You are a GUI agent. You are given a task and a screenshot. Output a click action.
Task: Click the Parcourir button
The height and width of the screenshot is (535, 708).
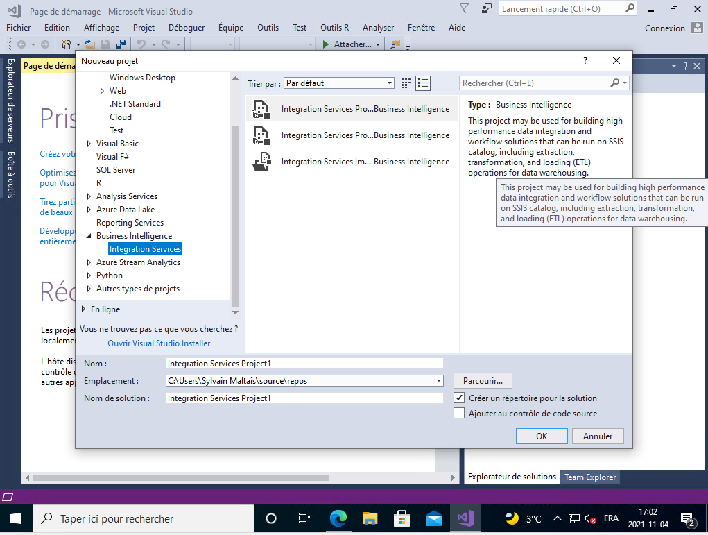tap(483, 381)
